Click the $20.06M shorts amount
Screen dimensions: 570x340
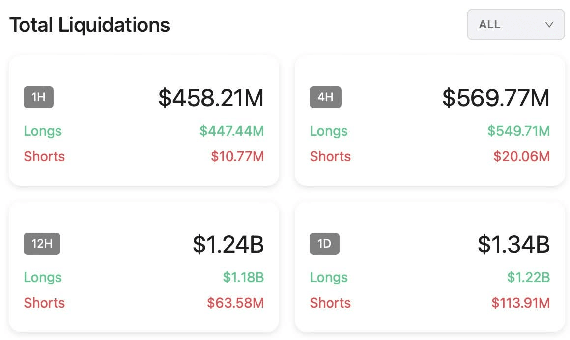[521, 157]
